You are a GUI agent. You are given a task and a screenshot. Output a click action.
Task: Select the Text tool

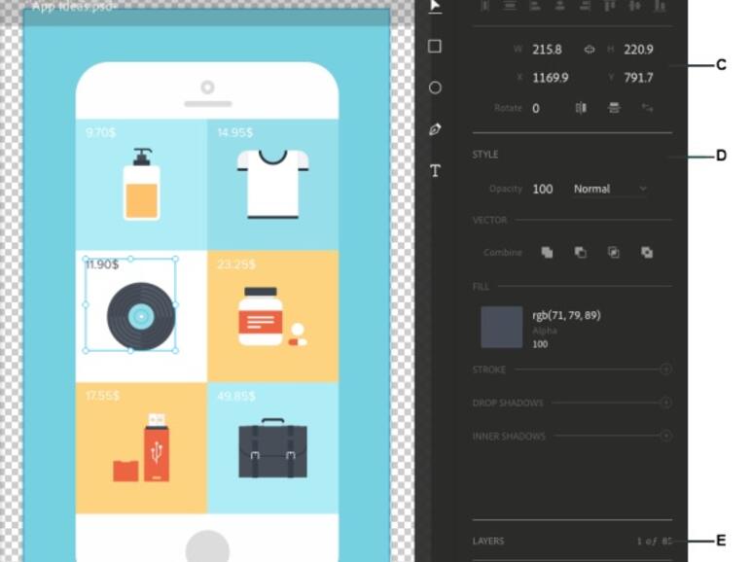tap(435, 170)
